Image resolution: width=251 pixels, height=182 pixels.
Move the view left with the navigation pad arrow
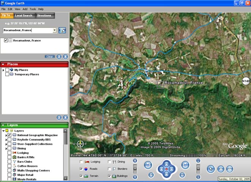tap(162, 169)
